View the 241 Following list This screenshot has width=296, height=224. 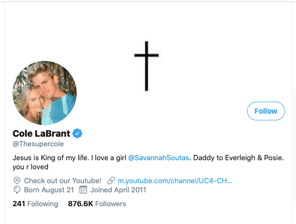(x=35, y=204)
